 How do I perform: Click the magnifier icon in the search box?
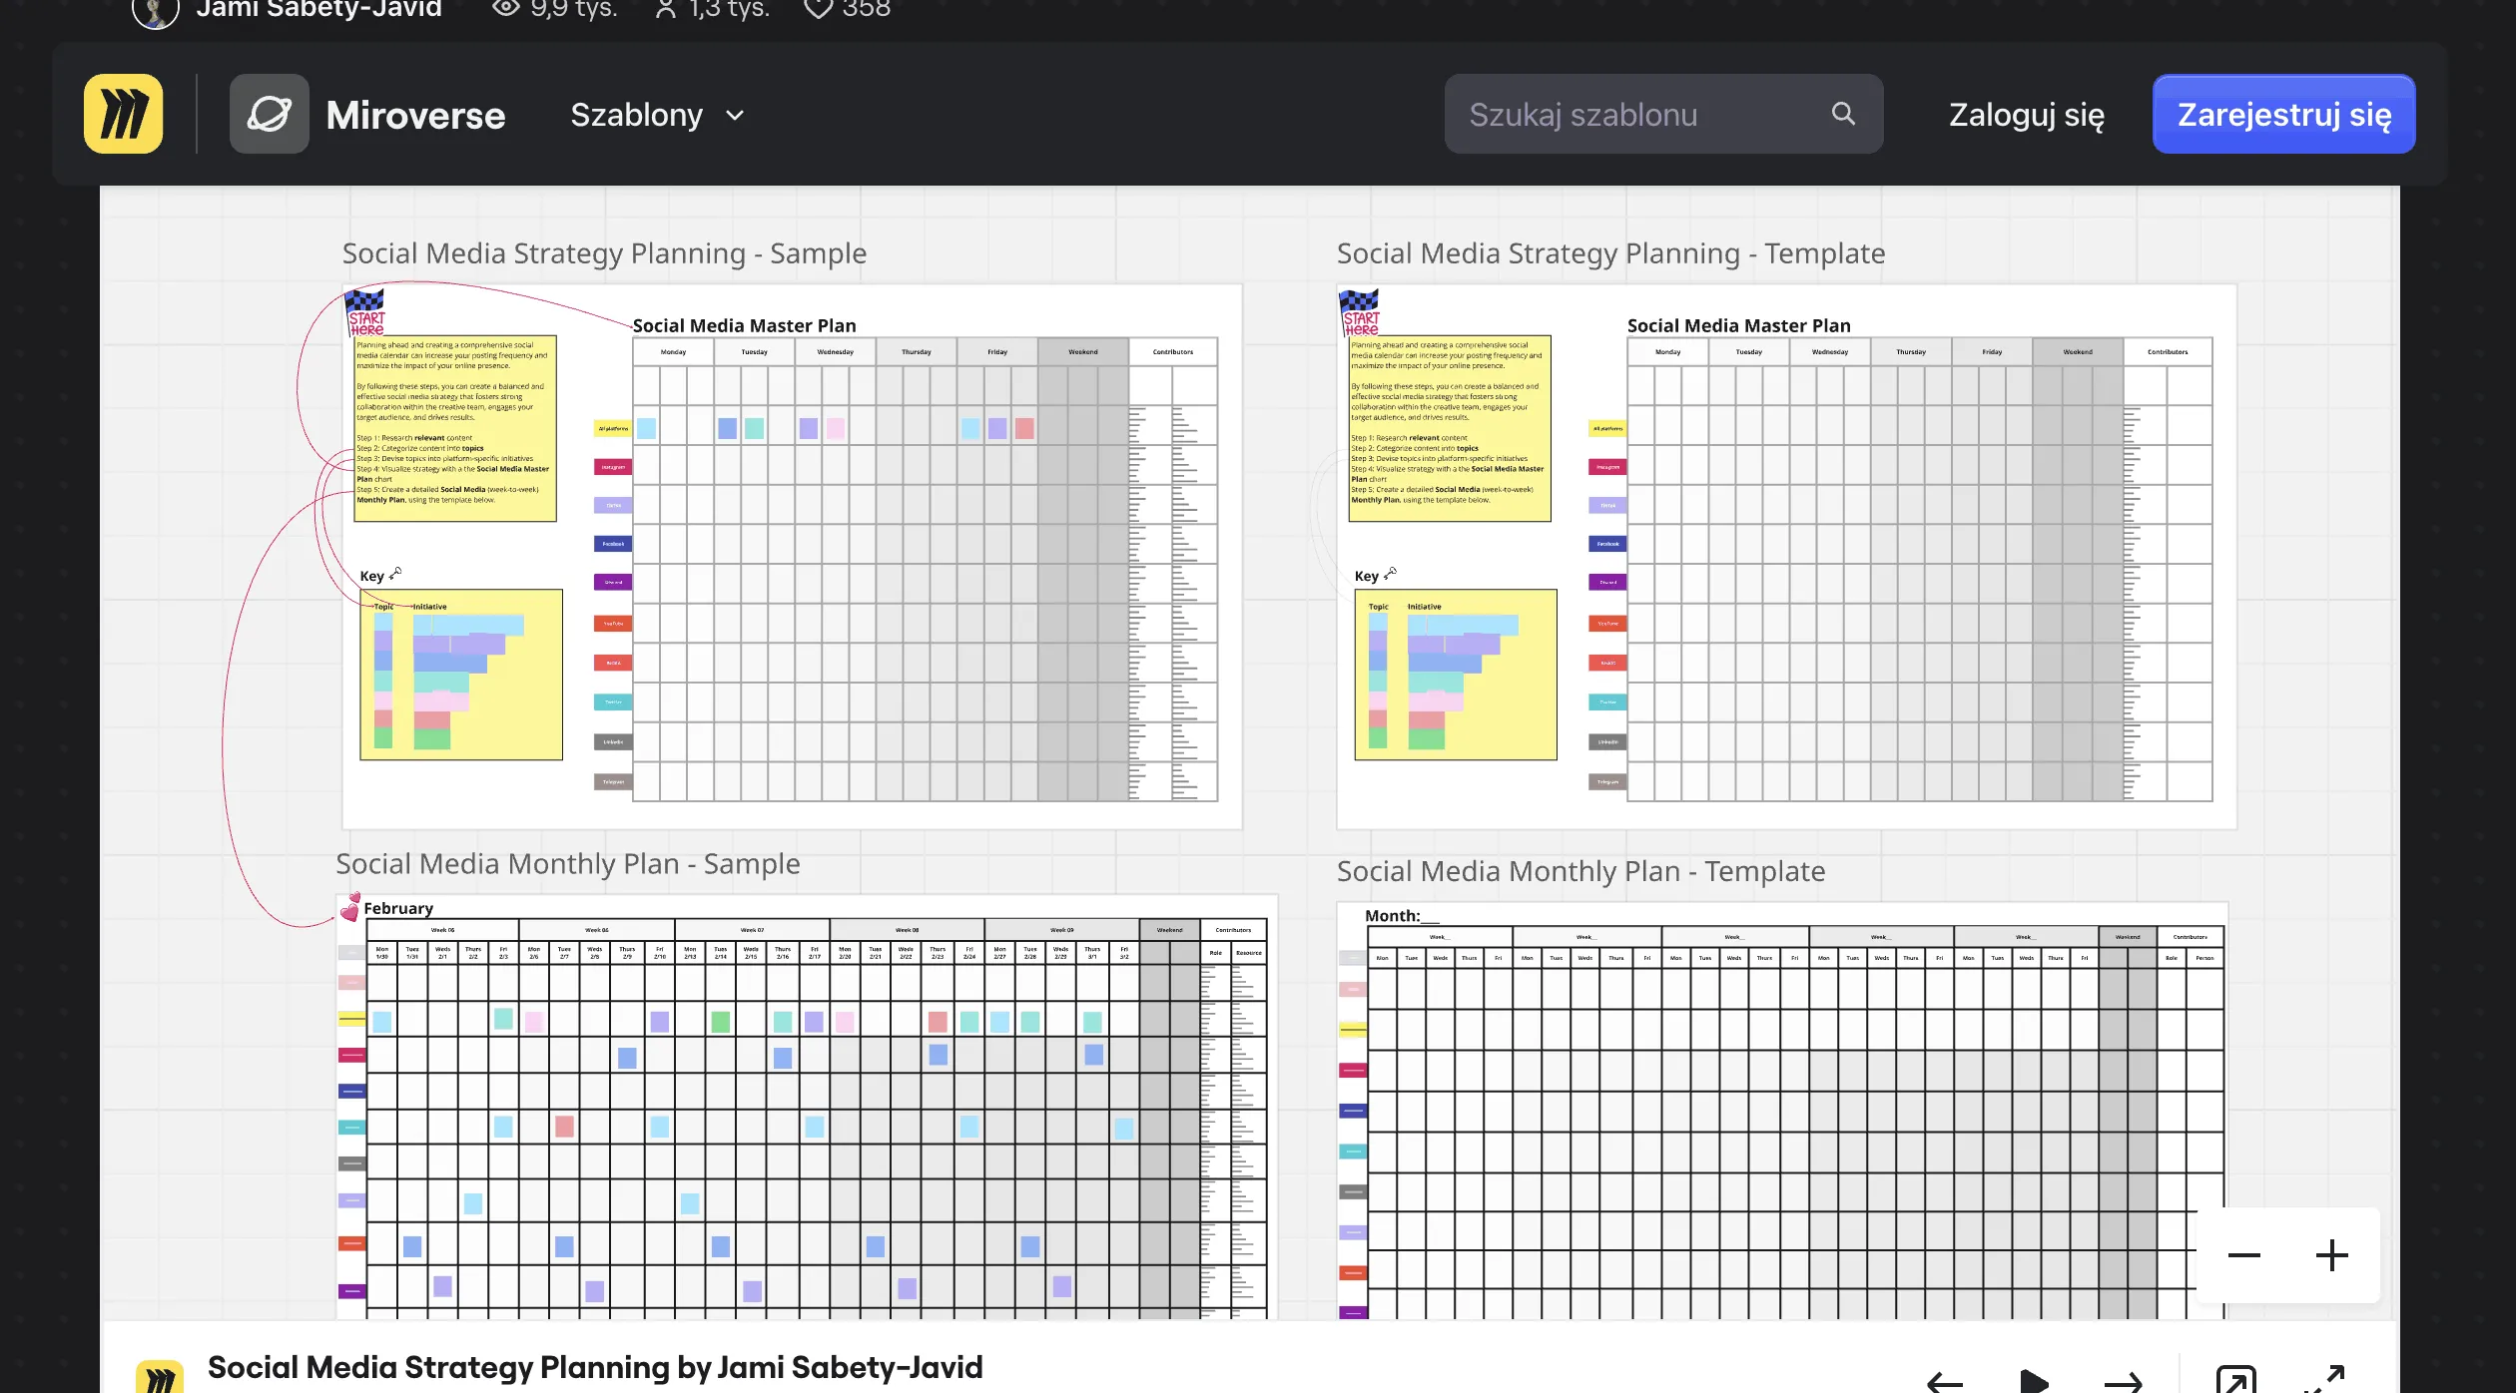click(1843, 114)
